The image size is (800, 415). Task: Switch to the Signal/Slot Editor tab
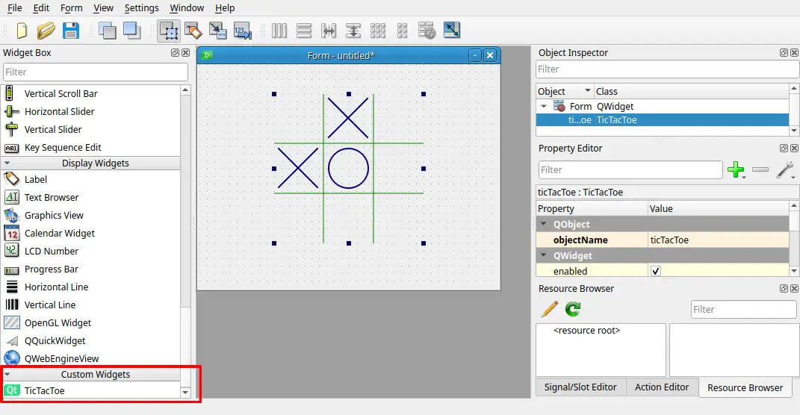(x=580, y=387)
